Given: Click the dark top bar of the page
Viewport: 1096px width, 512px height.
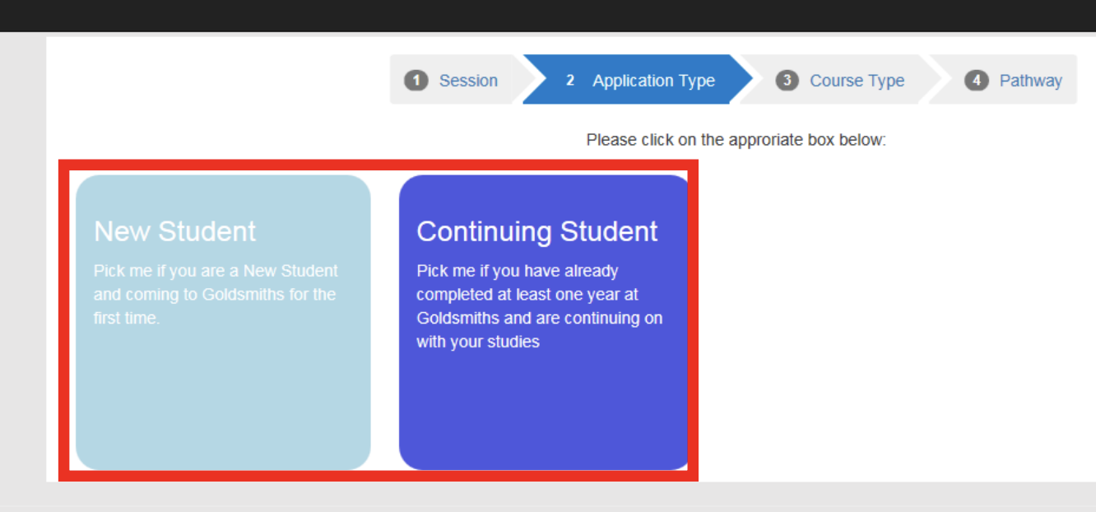Looking at the screenshot, I should [x=548, y=15].
